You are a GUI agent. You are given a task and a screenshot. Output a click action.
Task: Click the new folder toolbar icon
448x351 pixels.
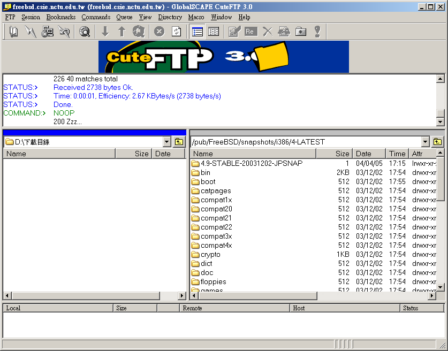(301, 32)
